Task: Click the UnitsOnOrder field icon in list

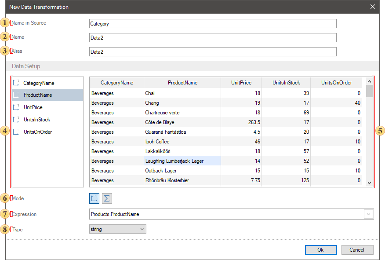Action: click(x=16, y=132)
